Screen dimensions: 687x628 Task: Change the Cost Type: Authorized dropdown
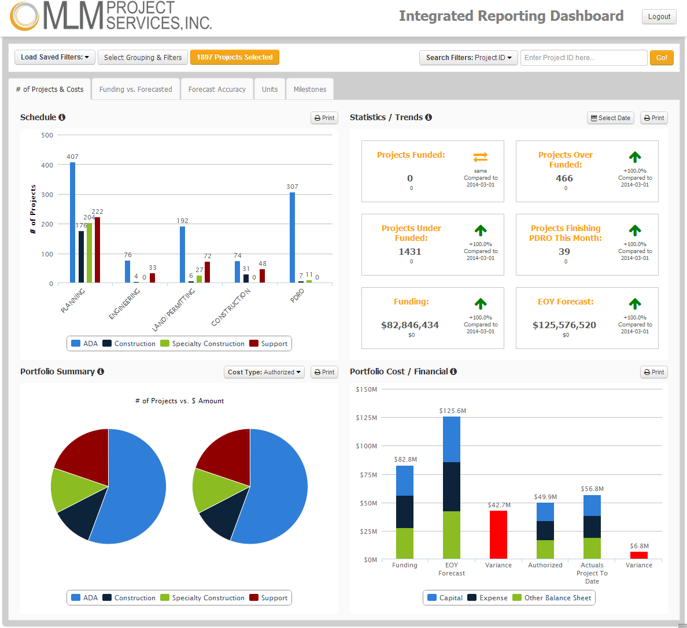(264, 372)
